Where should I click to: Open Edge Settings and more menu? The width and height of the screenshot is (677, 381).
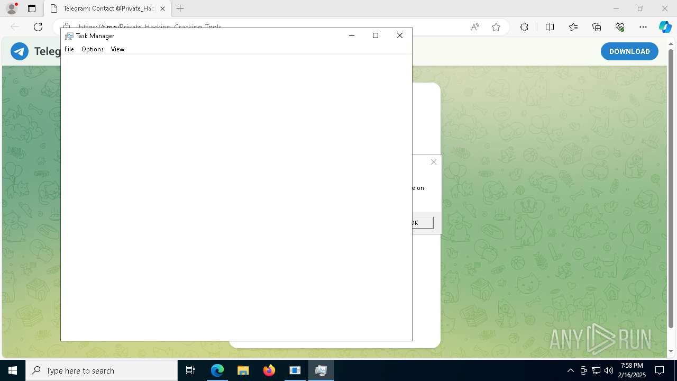pyautogui.click(x=643, y=27)
